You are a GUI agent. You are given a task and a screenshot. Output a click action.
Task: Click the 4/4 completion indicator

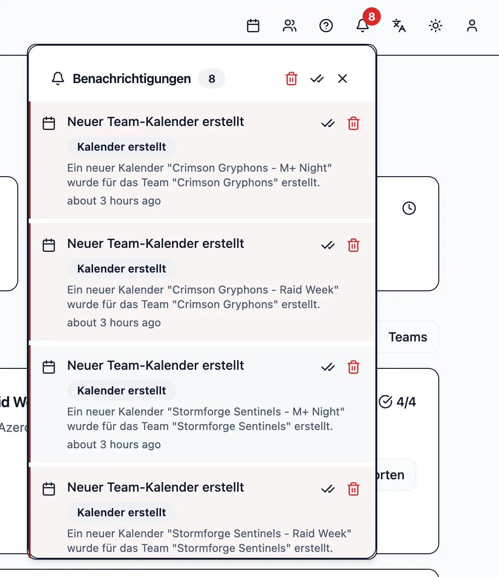pos(399,402)
